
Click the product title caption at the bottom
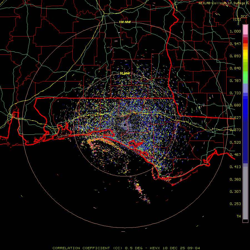pyautogui.click(x=126, y=248)
